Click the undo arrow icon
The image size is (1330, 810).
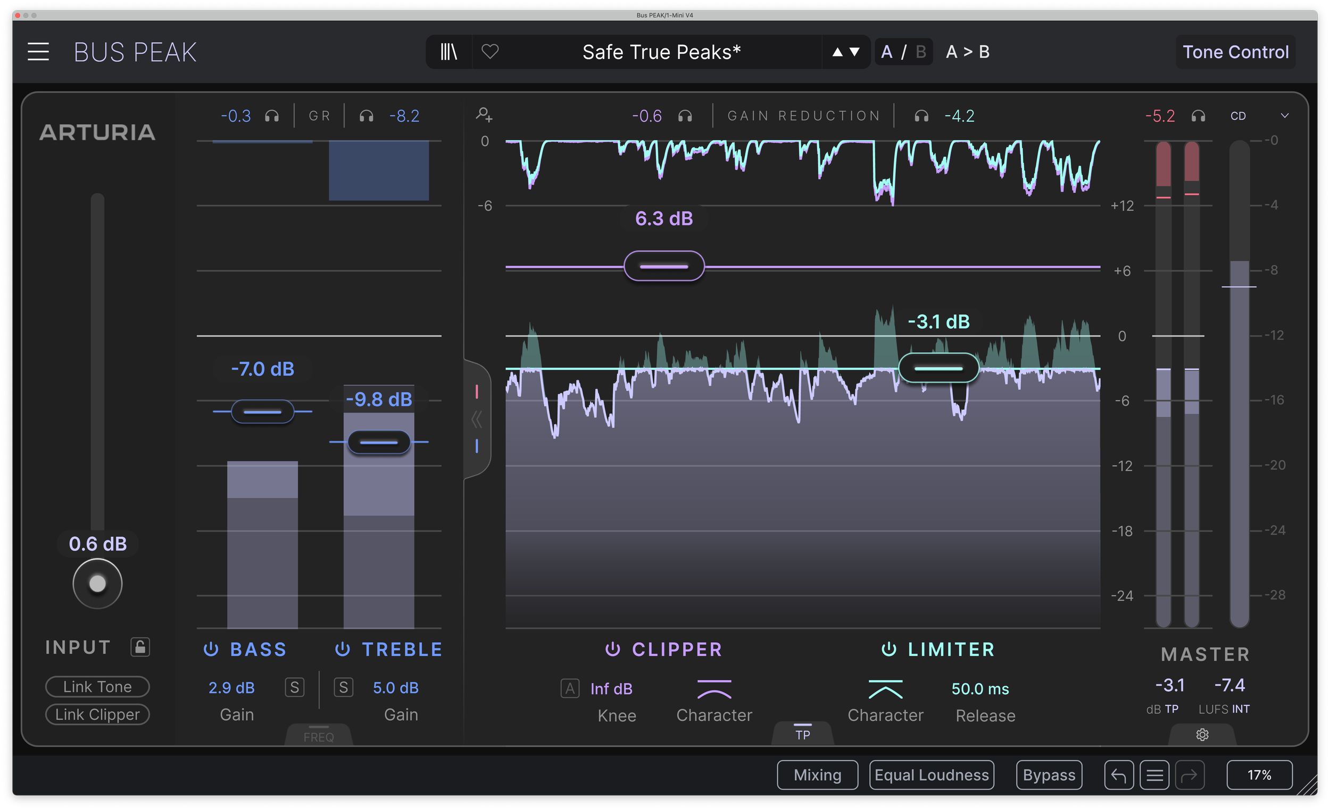(1118, 775)
